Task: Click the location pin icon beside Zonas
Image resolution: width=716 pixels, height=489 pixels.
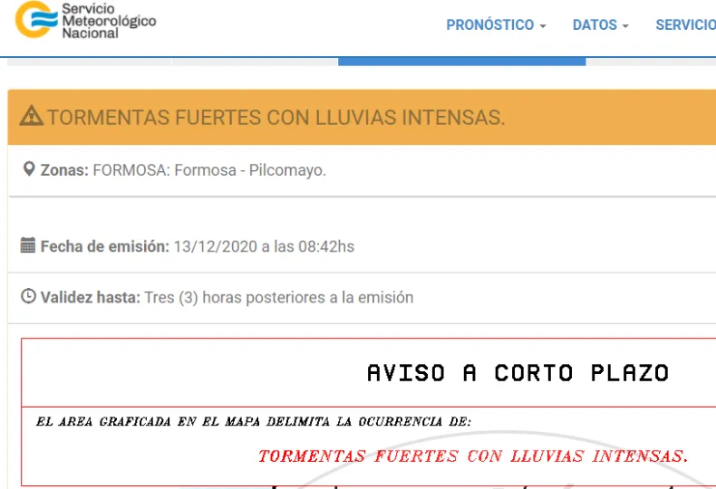Action: (29, 168)
